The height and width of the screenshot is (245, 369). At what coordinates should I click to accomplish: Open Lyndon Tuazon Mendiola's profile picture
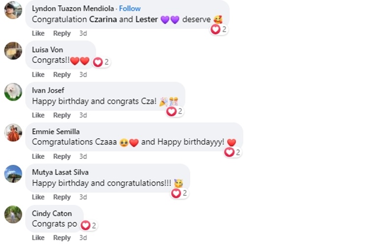13,10
